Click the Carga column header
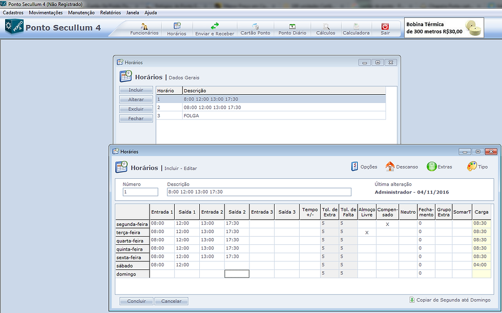 (x=481, y=212)
